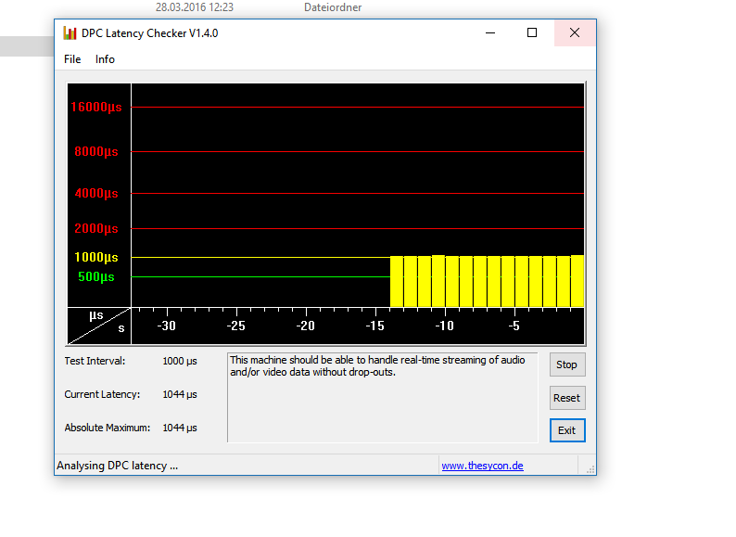736x537 pixels.
Task: Maximize the DPC Latency Checker window
Action: click(532, 32)
